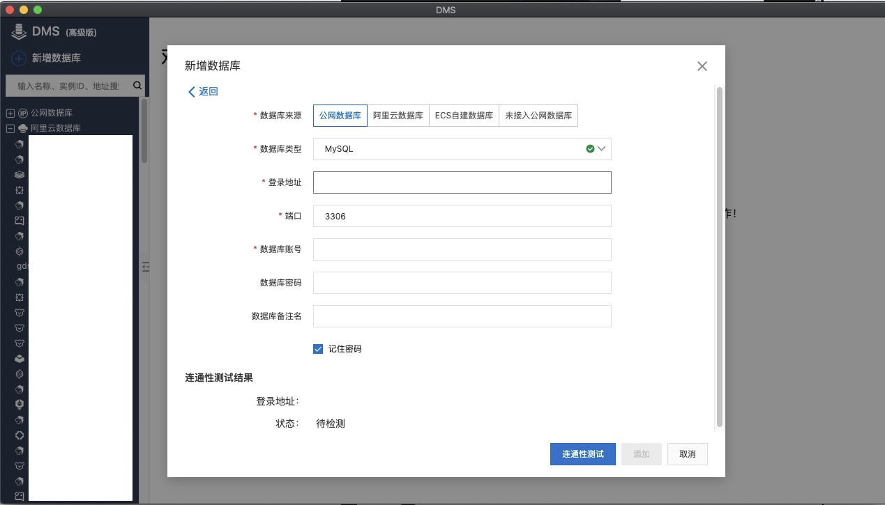
Task: Click the IP badge icon of 公网数据库
Action: tap(23, 113)
